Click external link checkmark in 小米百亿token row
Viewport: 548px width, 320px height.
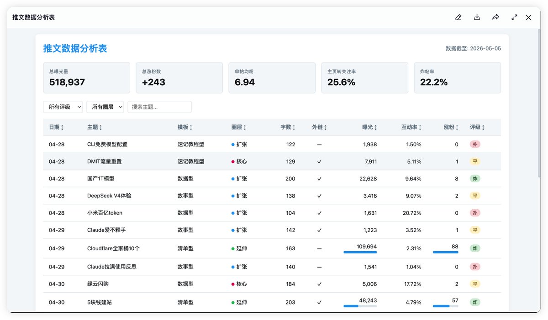[319, 213]
